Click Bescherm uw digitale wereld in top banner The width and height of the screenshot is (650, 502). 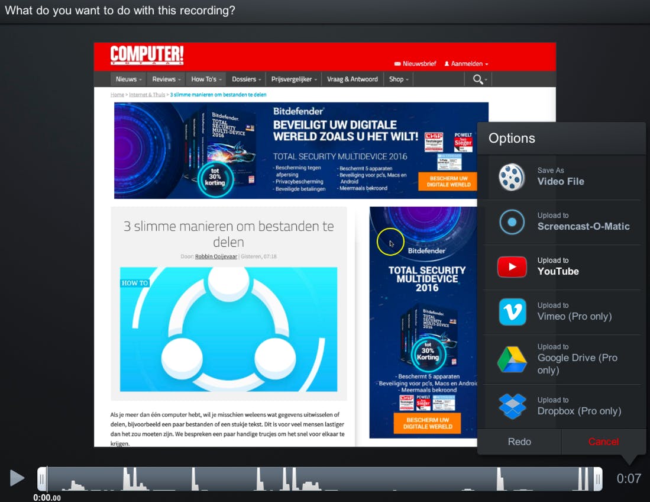[x=448, y=181]
